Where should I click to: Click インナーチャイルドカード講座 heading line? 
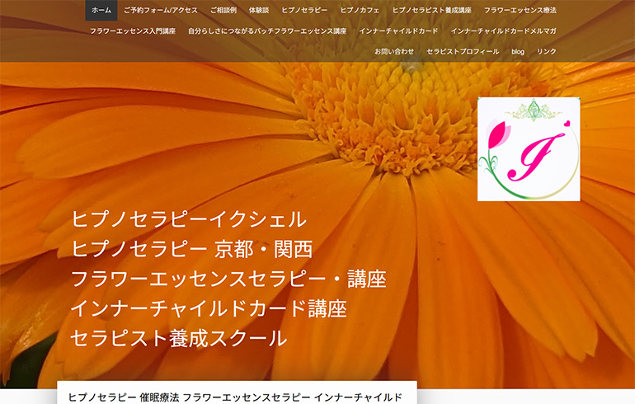pyautogui.click(x=209, y=308)
